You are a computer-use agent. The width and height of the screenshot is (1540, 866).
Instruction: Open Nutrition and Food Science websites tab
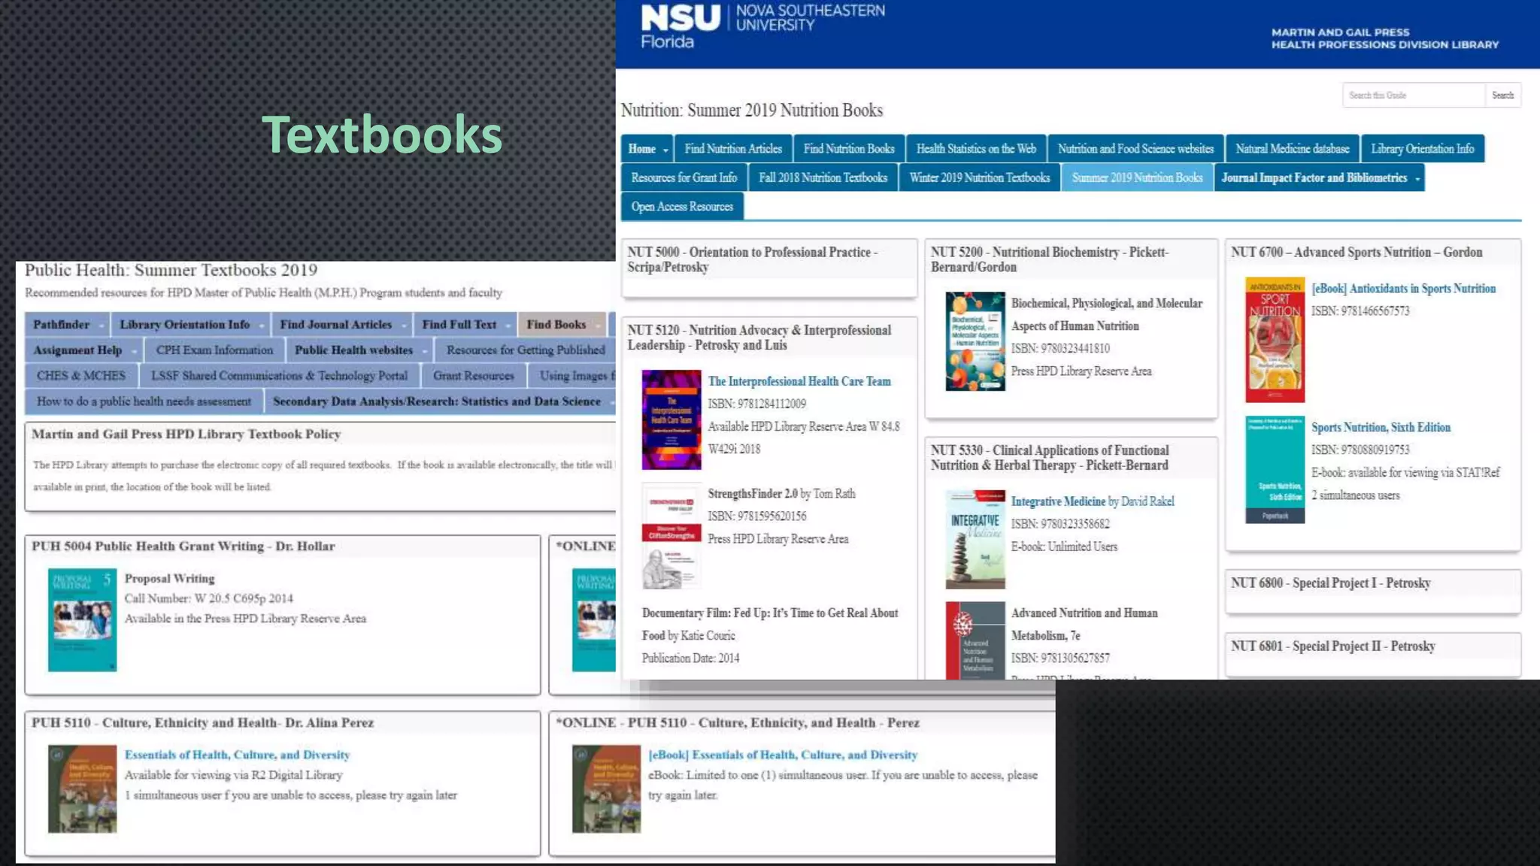pyautogui.click(x=1135, y=149)
